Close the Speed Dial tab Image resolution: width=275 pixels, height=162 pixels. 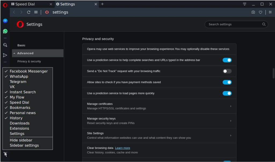(51, 4)
